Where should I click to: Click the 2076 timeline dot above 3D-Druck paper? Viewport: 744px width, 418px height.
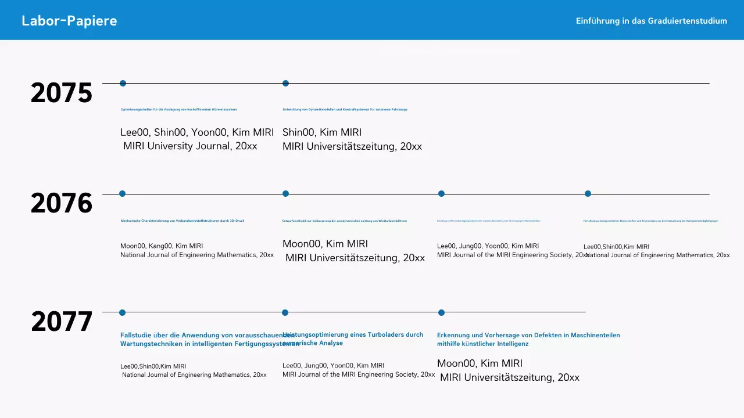click(122, 193)
